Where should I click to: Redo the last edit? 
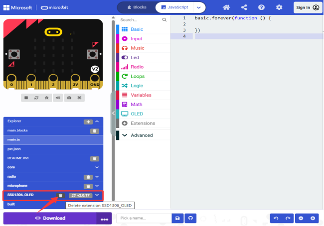(x=288, y=218)
